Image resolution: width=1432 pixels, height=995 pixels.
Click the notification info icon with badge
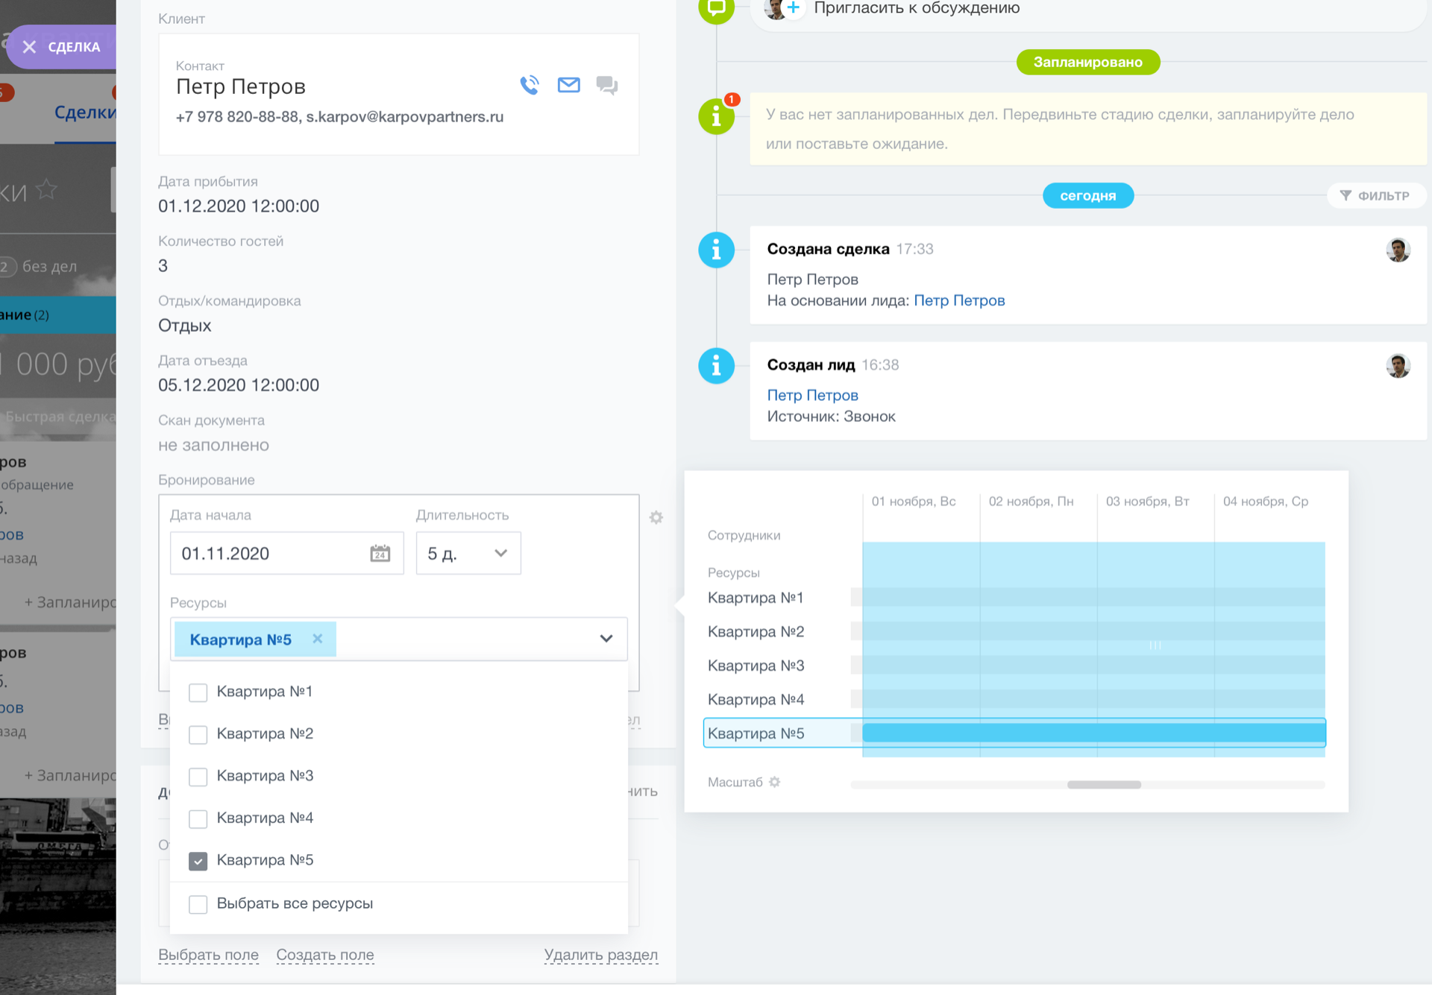[x=717, y=116]
